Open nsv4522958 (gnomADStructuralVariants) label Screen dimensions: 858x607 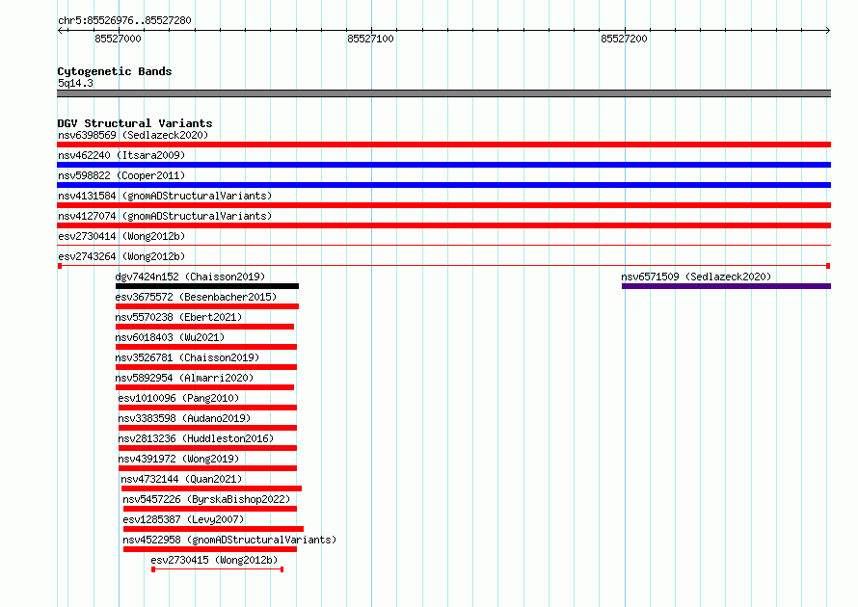click(x=229, y=540)
